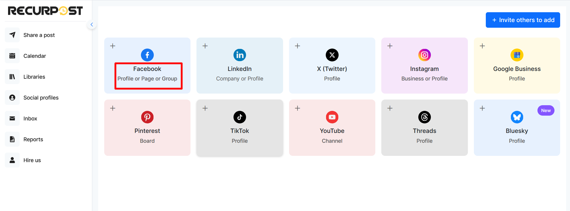Click the plus sign on LinkedIn card
Image resolution: width=570 pixels, height=211 pixels.
coord(205,46)
